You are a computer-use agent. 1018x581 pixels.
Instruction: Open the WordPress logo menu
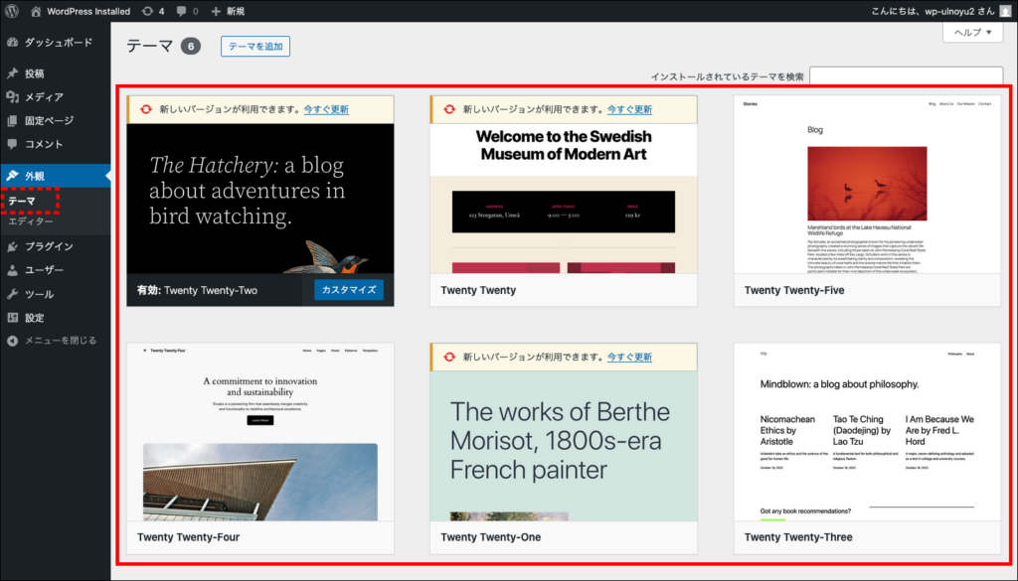click(12, 11)
